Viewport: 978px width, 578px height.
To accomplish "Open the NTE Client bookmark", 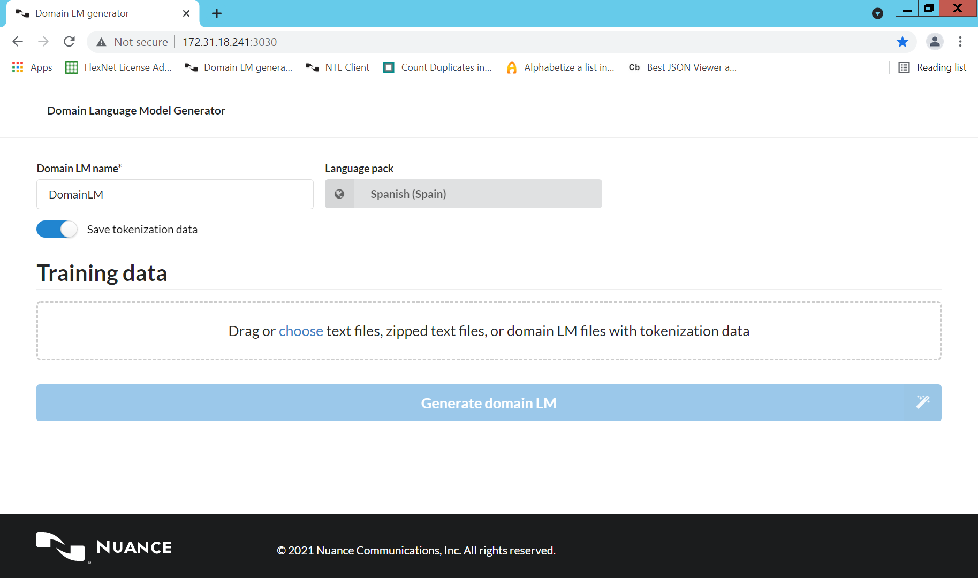I will click(x=338, y=67).
